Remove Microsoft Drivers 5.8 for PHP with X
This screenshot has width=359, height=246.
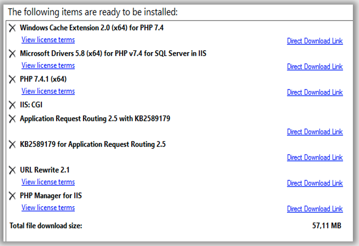(x=12, y=54)
